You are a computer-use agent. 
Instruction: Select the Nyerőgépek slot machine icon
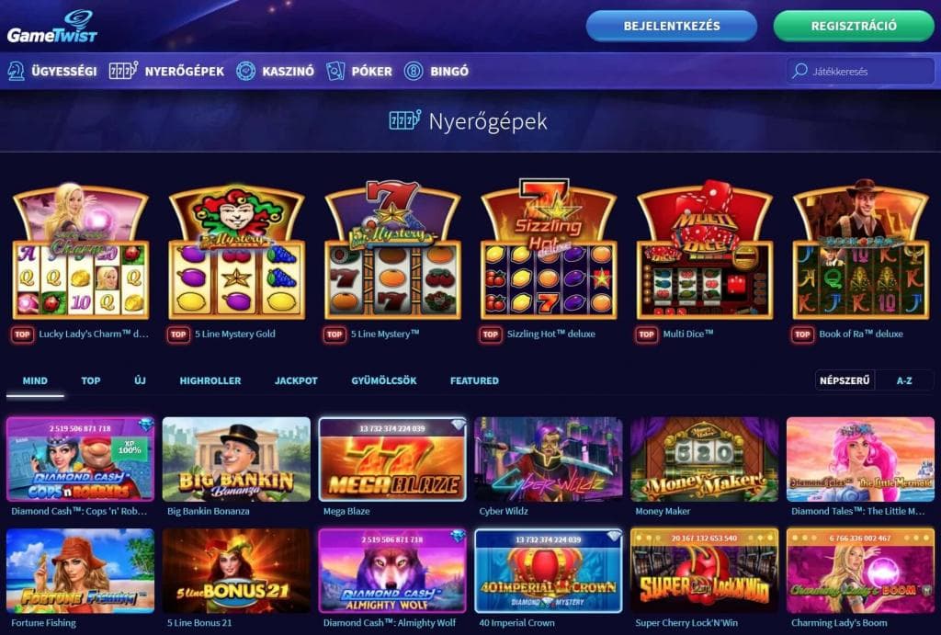[123, 70]
